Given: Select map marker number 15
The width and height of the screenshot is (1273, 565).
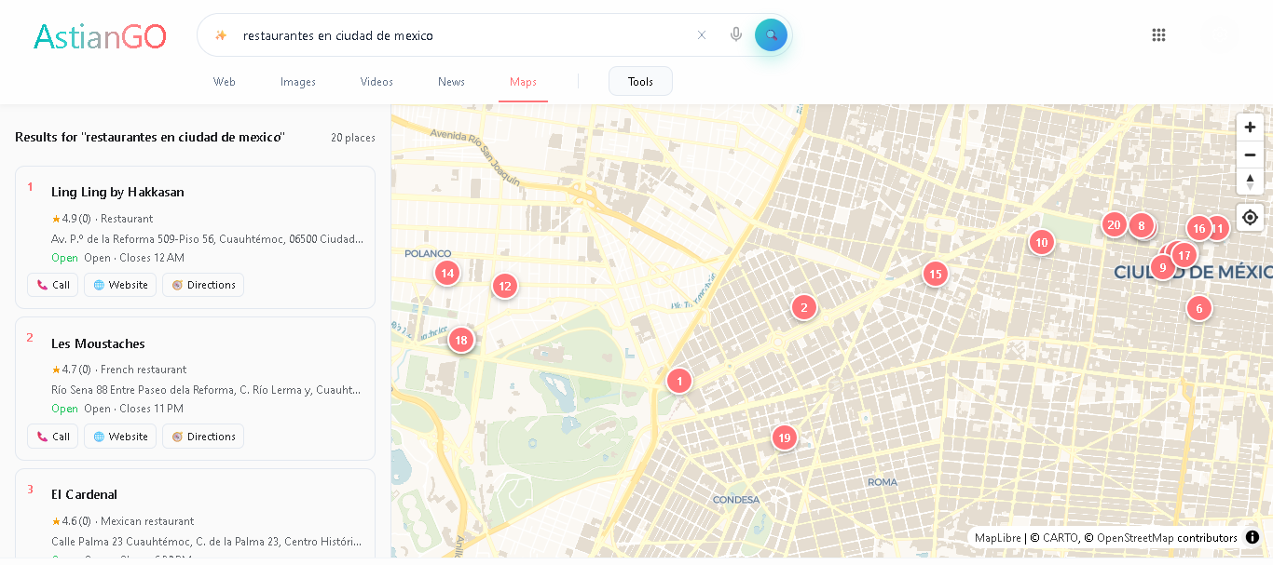Looking at the screenshot, I should (x=935, y=274).
